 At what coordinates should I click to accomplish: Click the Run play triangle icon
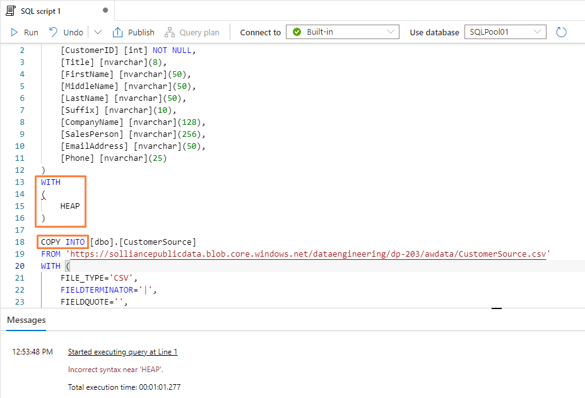coord(14,32)
